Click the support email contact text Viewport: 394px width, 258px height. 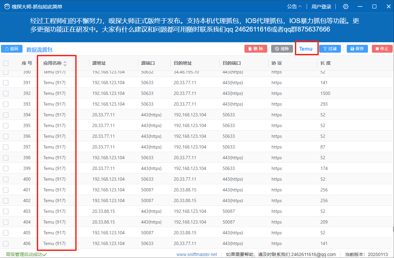[281, 254]
